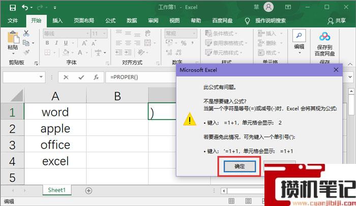Click the Cut scissors icon

coord(26,33)
